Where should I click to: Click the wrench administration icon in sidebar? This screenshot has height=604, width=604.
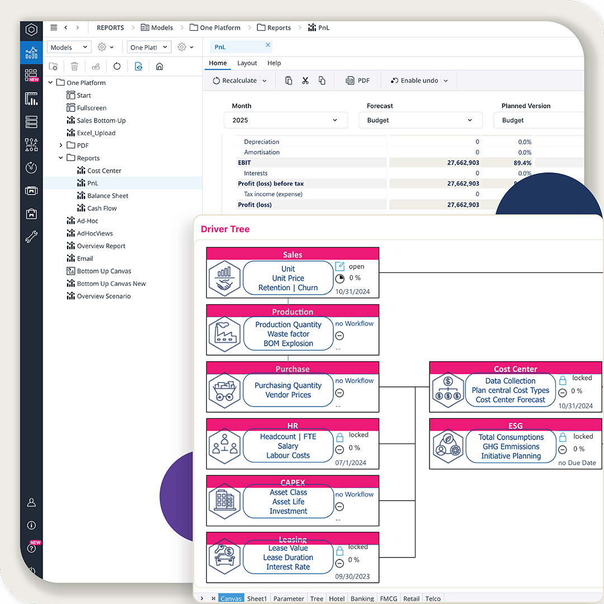click(x=31, y=237)
